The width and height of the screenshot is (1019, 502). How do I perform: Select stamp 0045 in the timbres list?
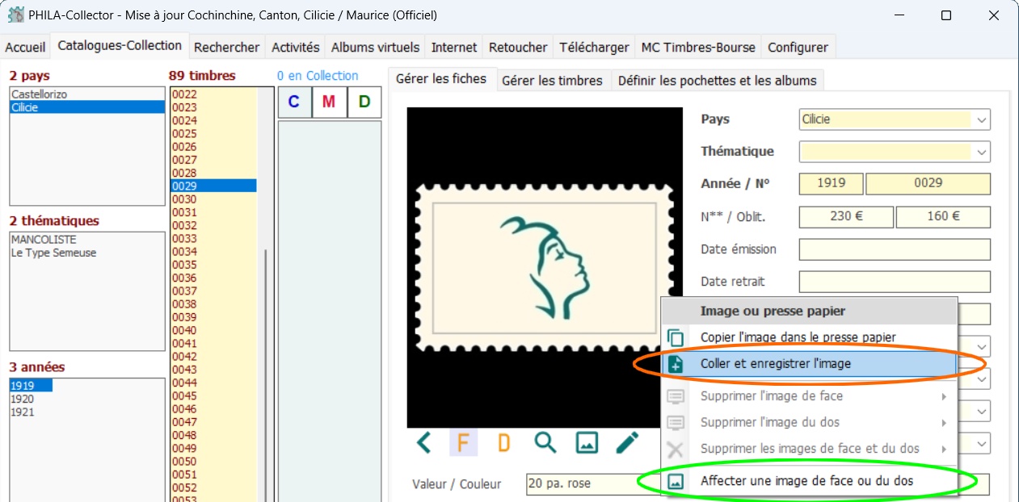pyautogui.click(x=213, y=395)
